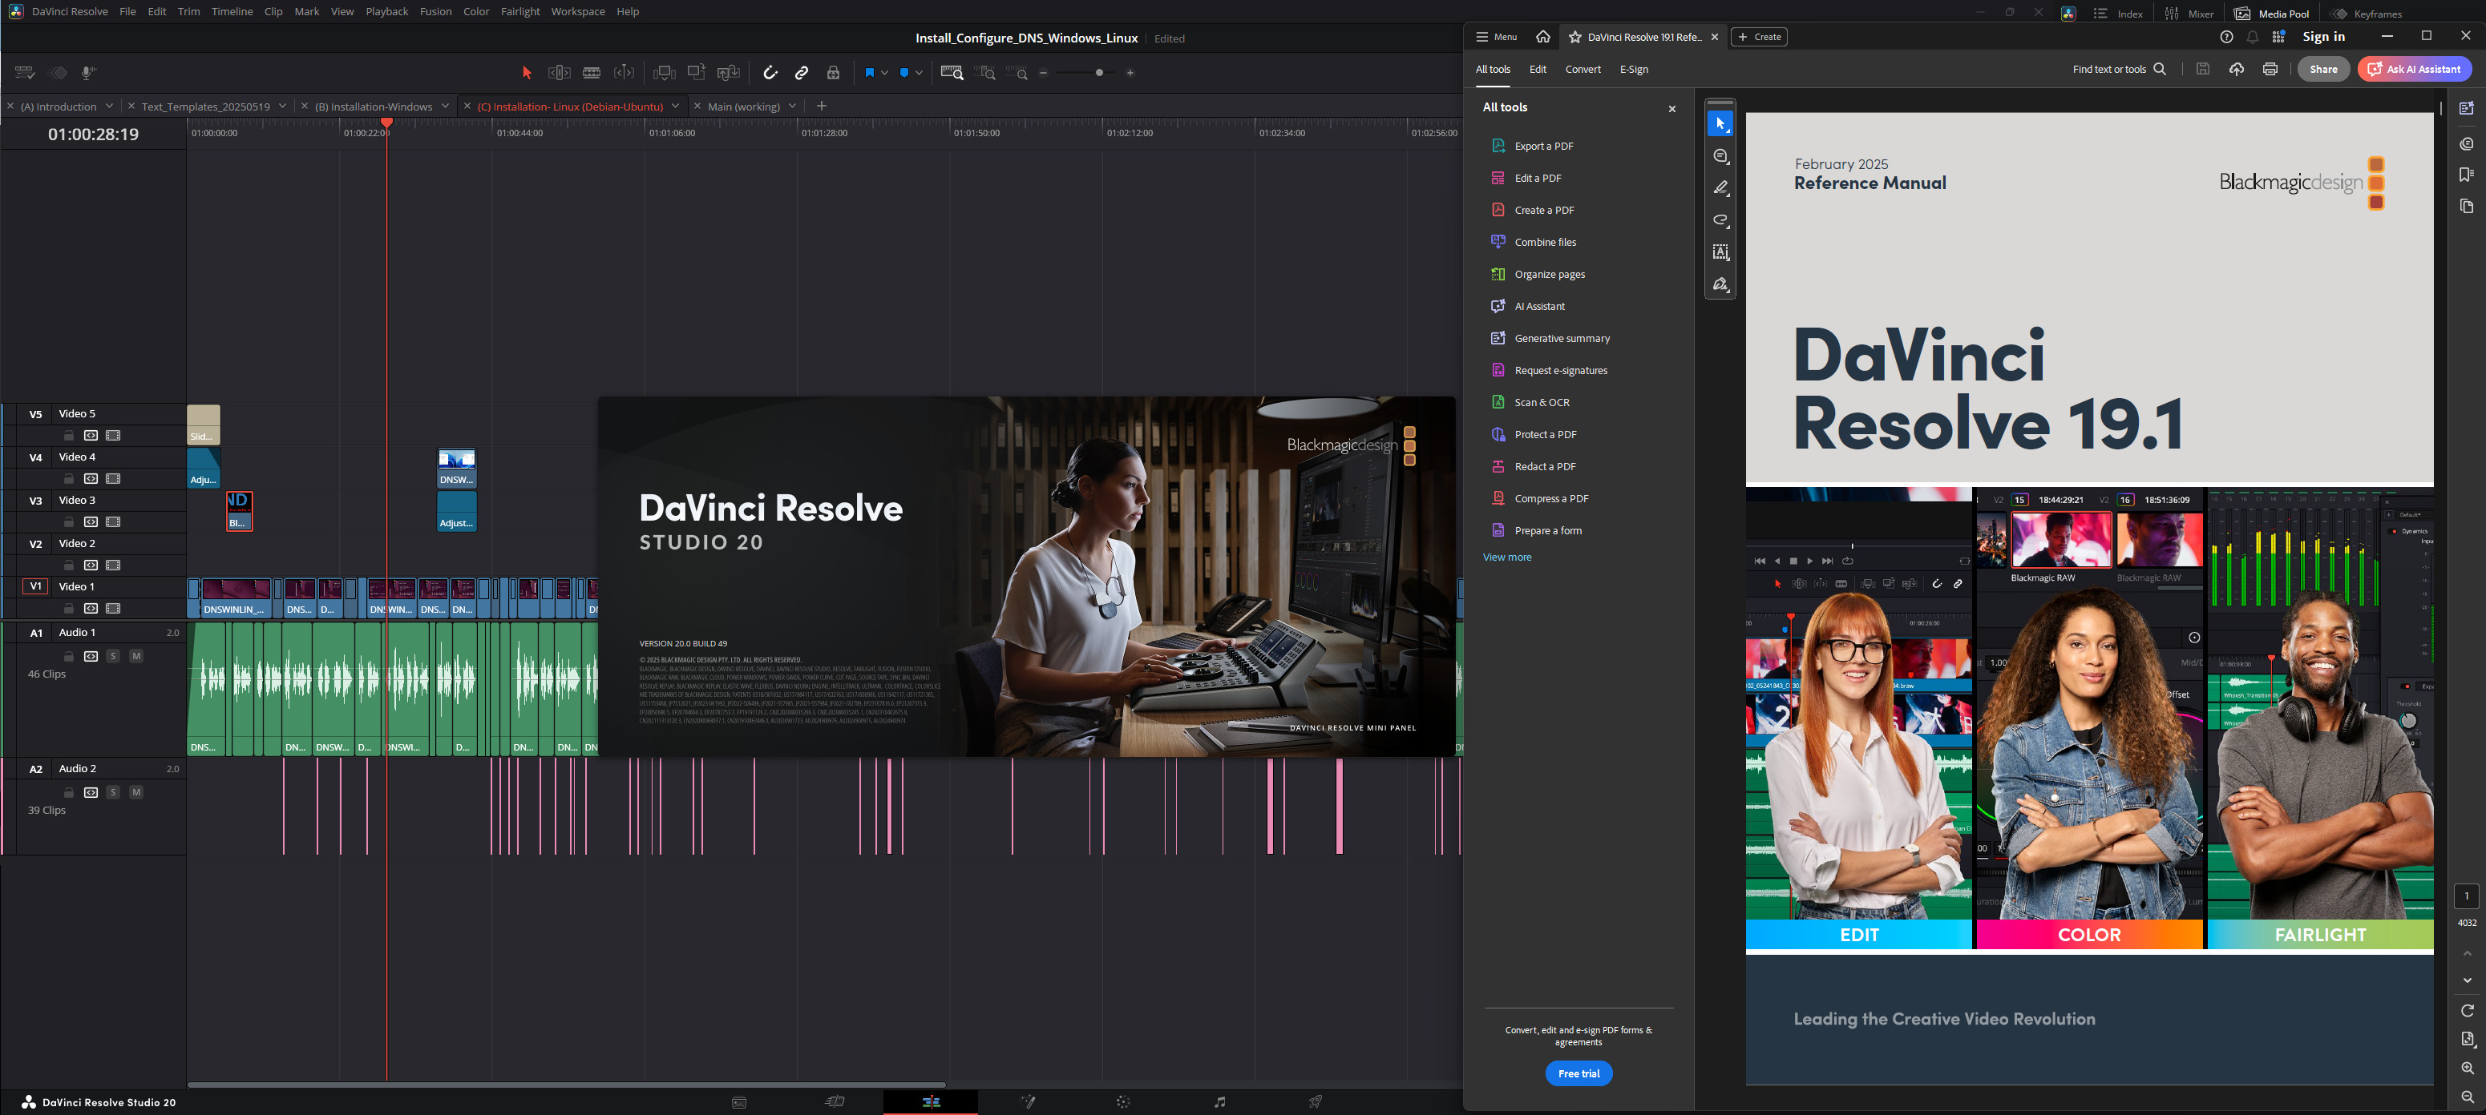Open marker color dropdown arrow
This screenshot has width=2486, height=1115.
919,72
